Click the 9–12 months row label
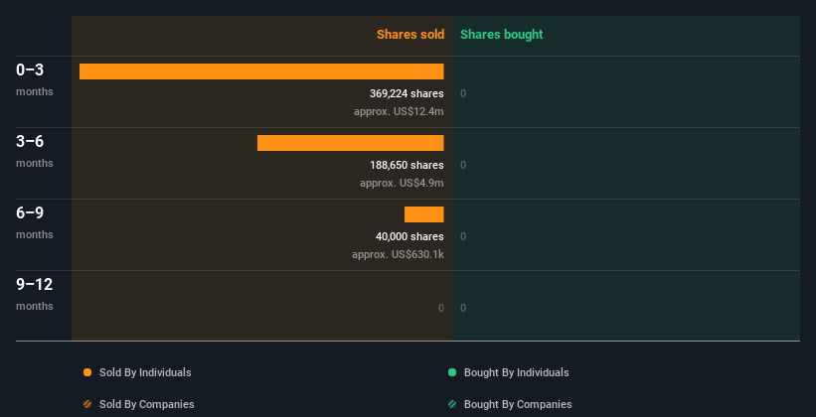 click(x=35, y=294)
